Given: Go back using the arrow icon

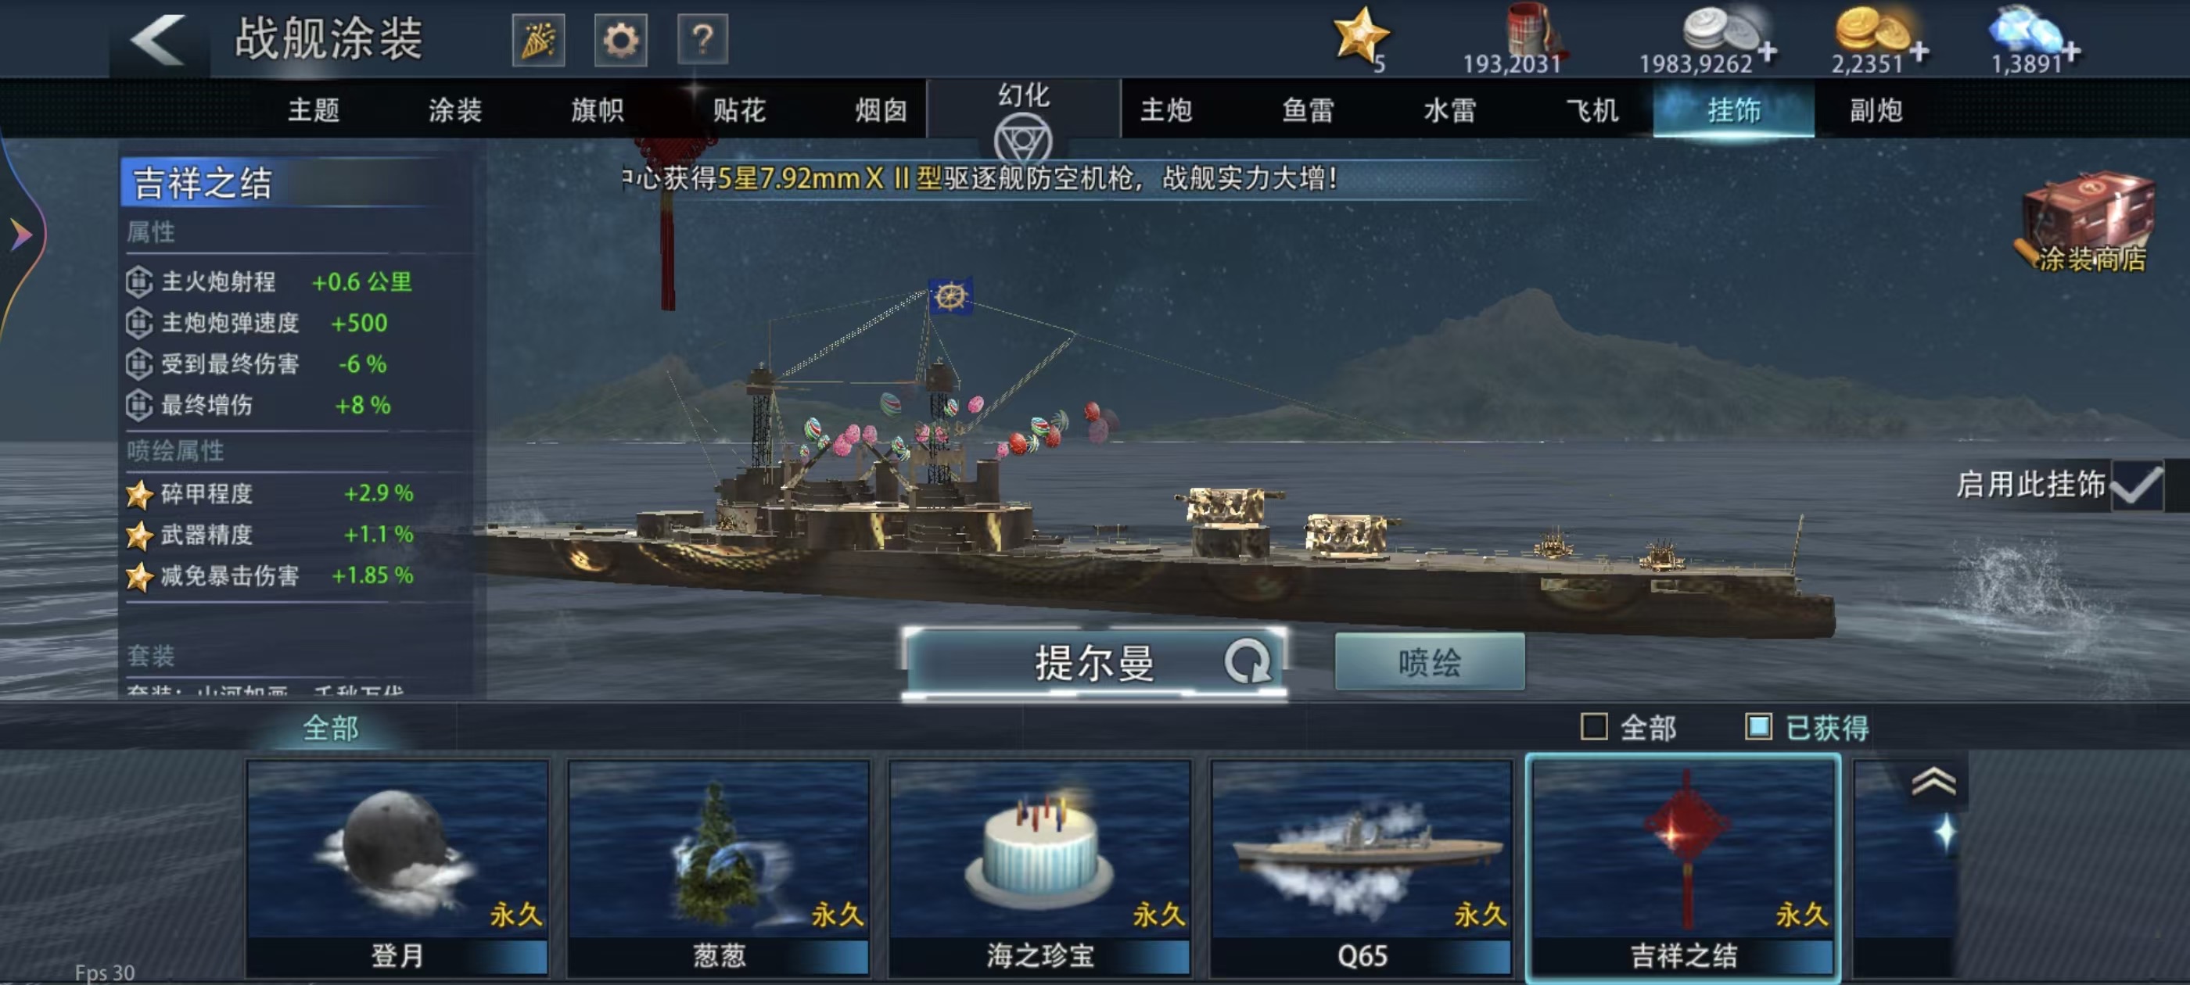Looking at the screenshot, I should coord(158,39).
